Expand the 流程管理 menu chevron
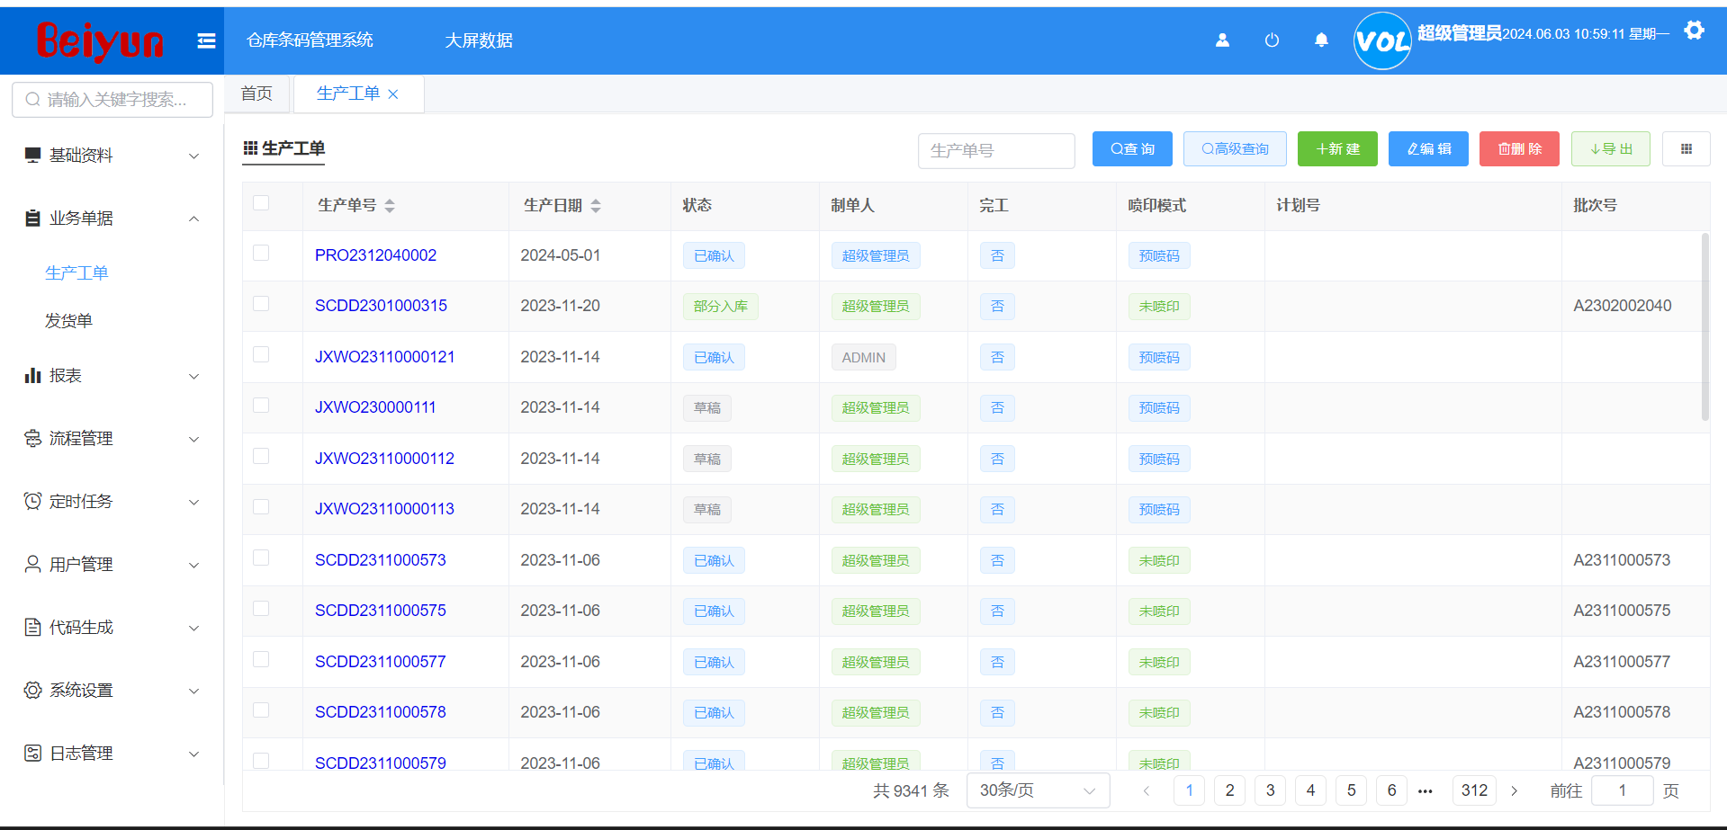 (x=193, y=440)
